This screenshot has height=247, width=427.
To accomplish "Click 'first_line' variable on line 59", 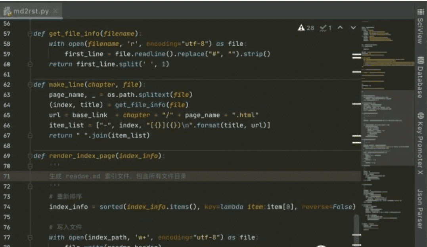I will click(x=84, y=54).
